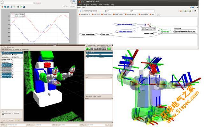204x127 pixels.
Task: Click the home/reset view icon in plot toolbar
Action: pos(2,7)
